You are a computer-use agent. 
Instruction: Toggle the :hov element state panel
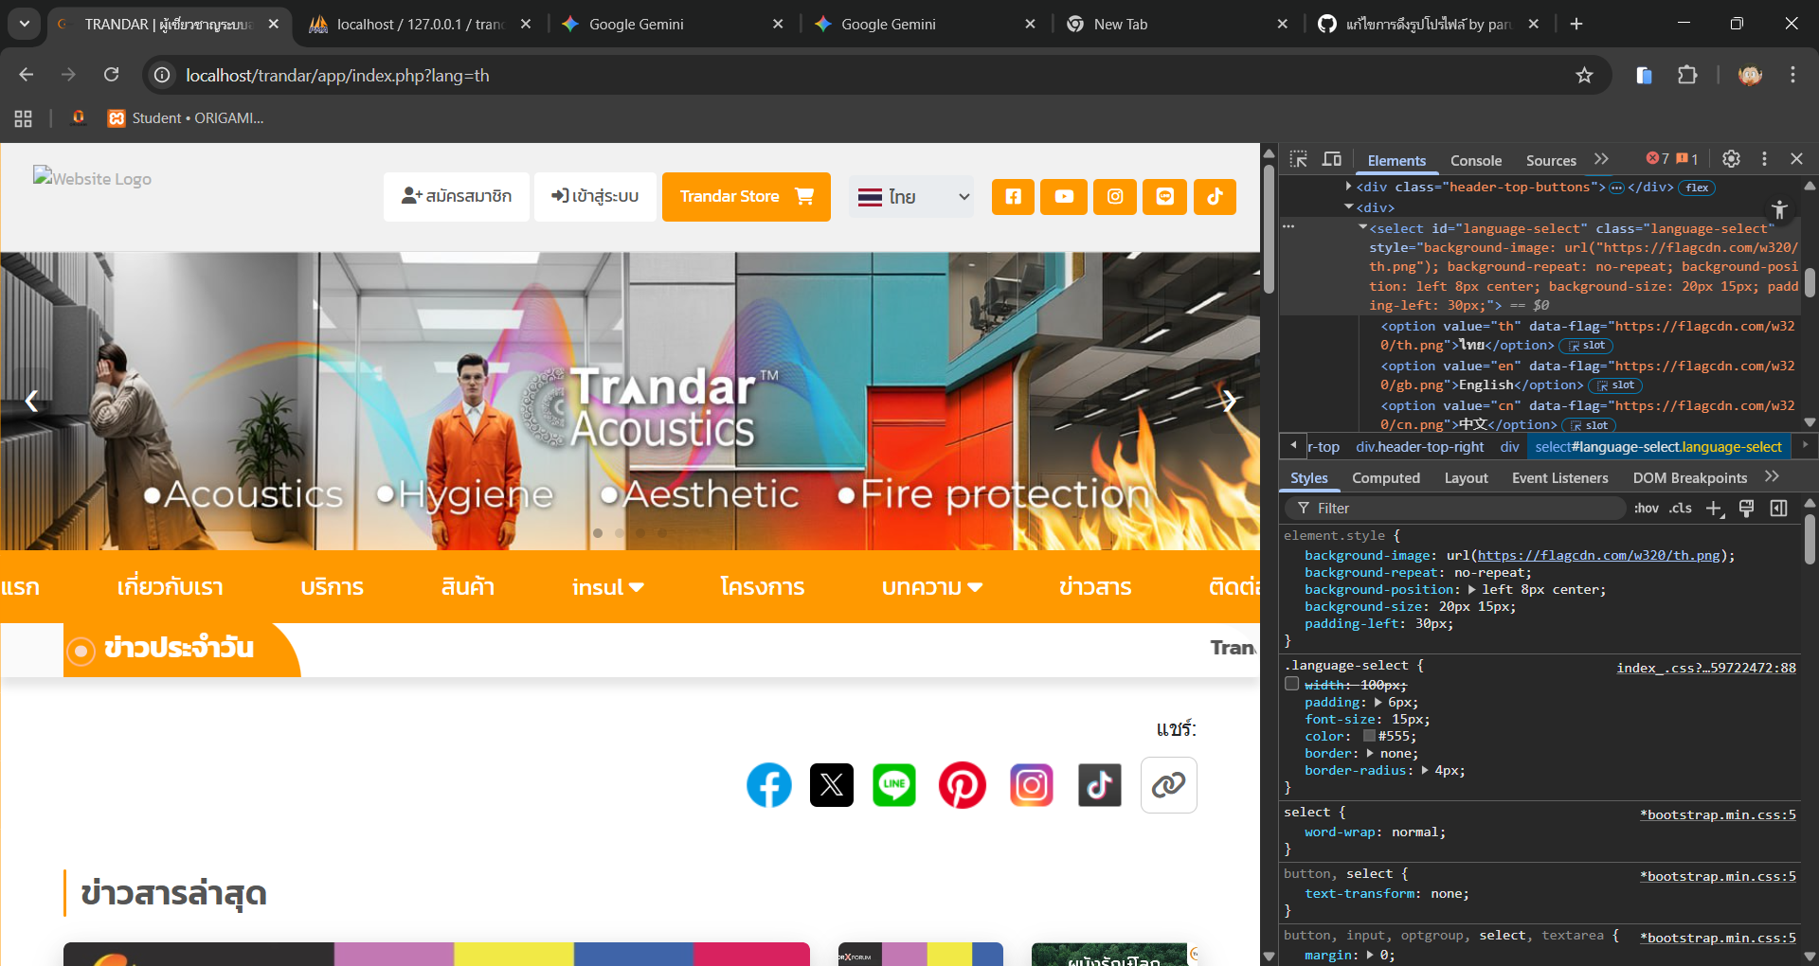(1646, 509)
